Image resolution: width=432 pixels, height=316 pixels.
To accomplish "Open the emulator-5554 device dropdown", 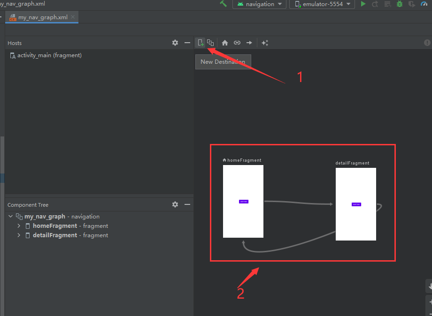I will pos(322,4).
